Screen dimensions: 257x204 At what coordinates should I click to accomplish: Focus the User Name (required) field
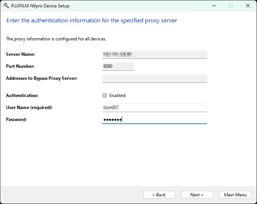(x=155, y=108)
